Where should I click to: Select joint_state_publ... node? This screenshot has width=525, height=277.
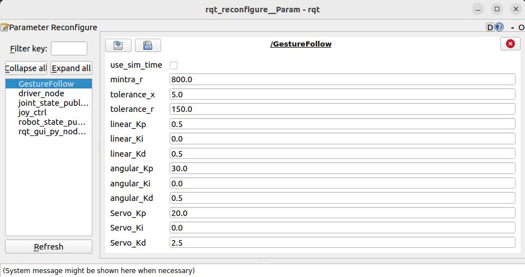click(x=49, y=103)
